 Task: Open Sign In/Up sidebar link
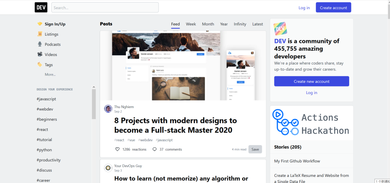55,24
